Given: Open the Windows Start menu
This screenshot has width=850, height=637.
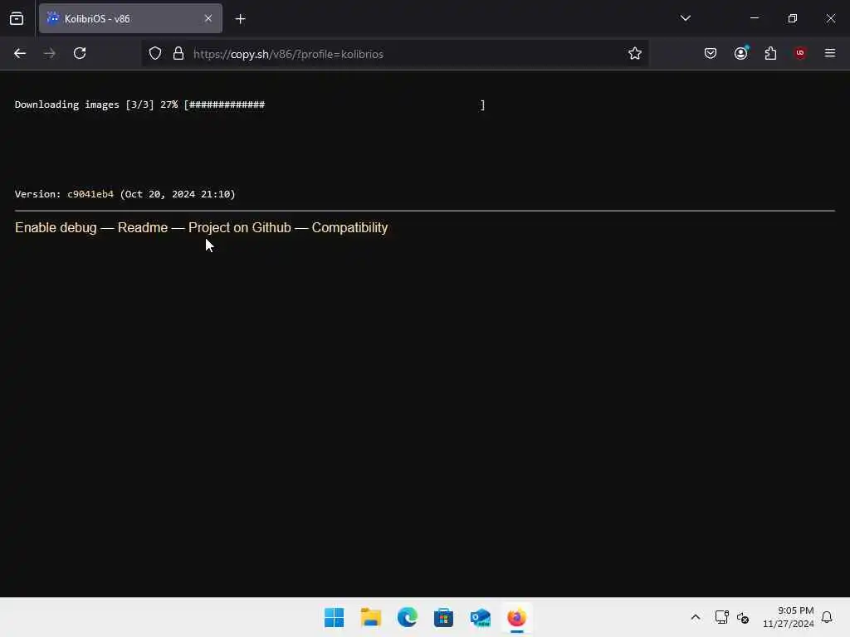Looking at the screenshot, I should 334,617.
